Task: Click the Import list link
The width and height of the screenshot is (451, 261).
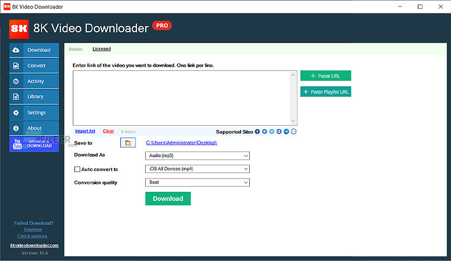Action: [x=85, y=131]
